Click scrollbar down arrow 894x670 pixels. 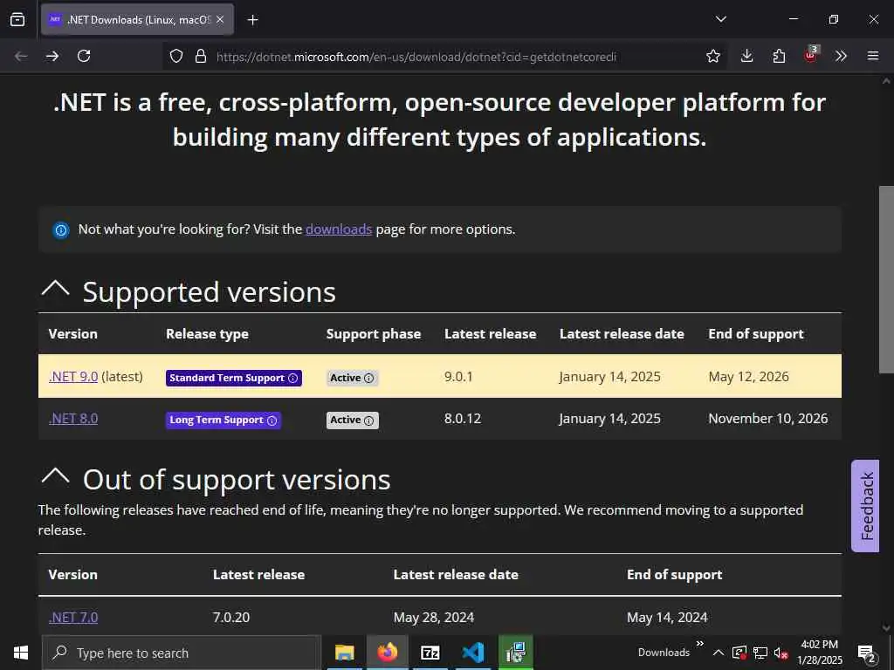[886, 628]
